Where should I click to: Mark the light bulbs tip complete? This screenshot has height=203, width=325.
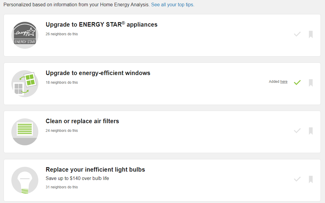pos(297,179)
